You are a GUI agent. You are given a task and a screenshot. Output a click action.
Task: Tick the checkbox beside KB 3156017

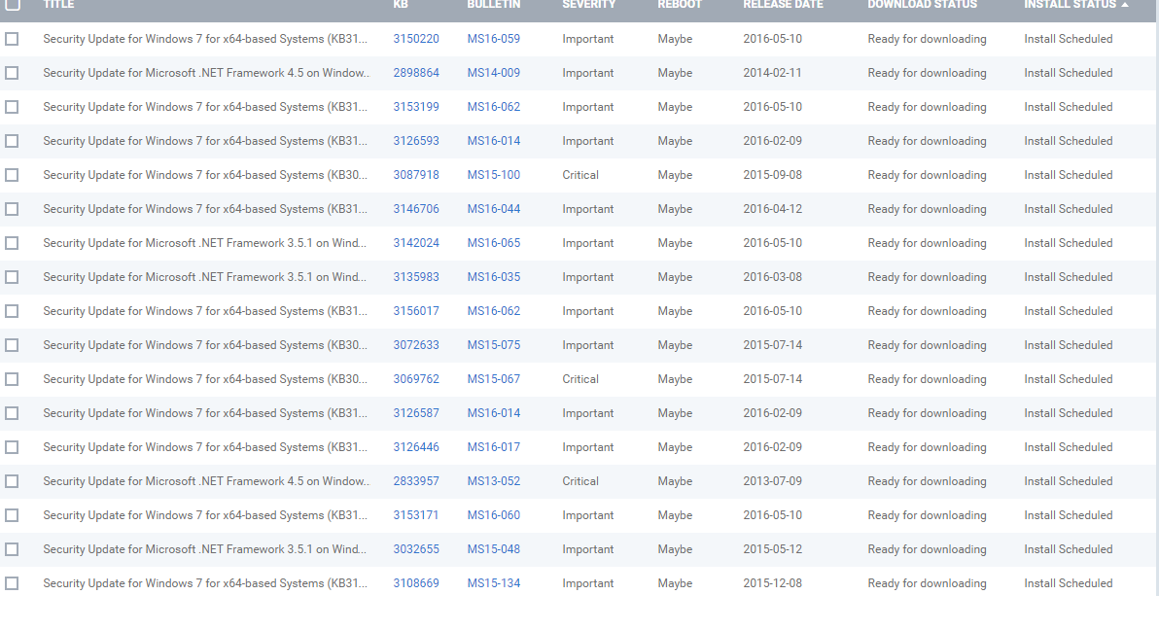click(12, 311)
